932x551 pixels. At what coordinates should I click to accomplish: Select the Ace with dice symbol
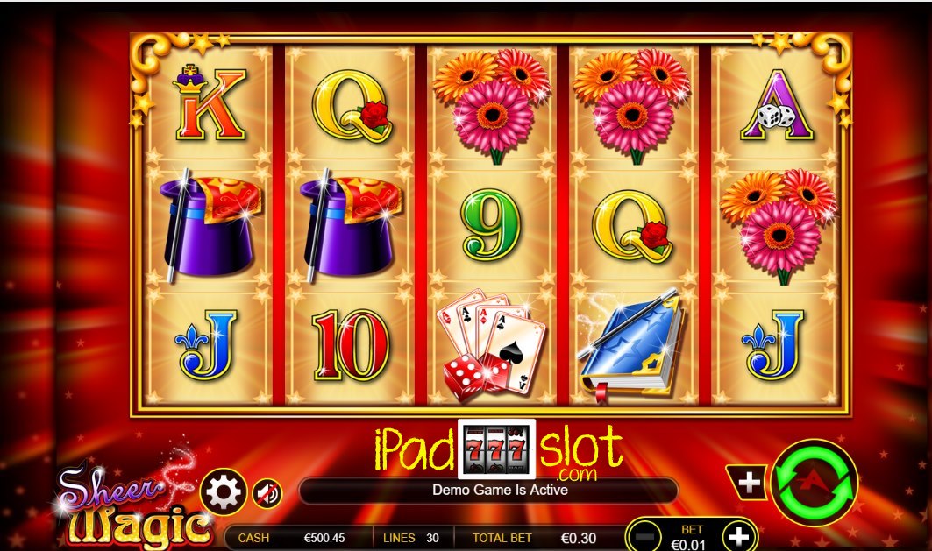(x=776, y=105)
